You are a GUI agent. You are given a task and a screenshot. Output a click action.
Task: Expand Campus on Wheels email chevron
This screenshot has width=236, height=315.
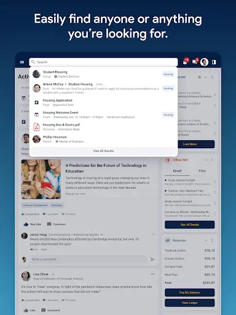(214, 213)
